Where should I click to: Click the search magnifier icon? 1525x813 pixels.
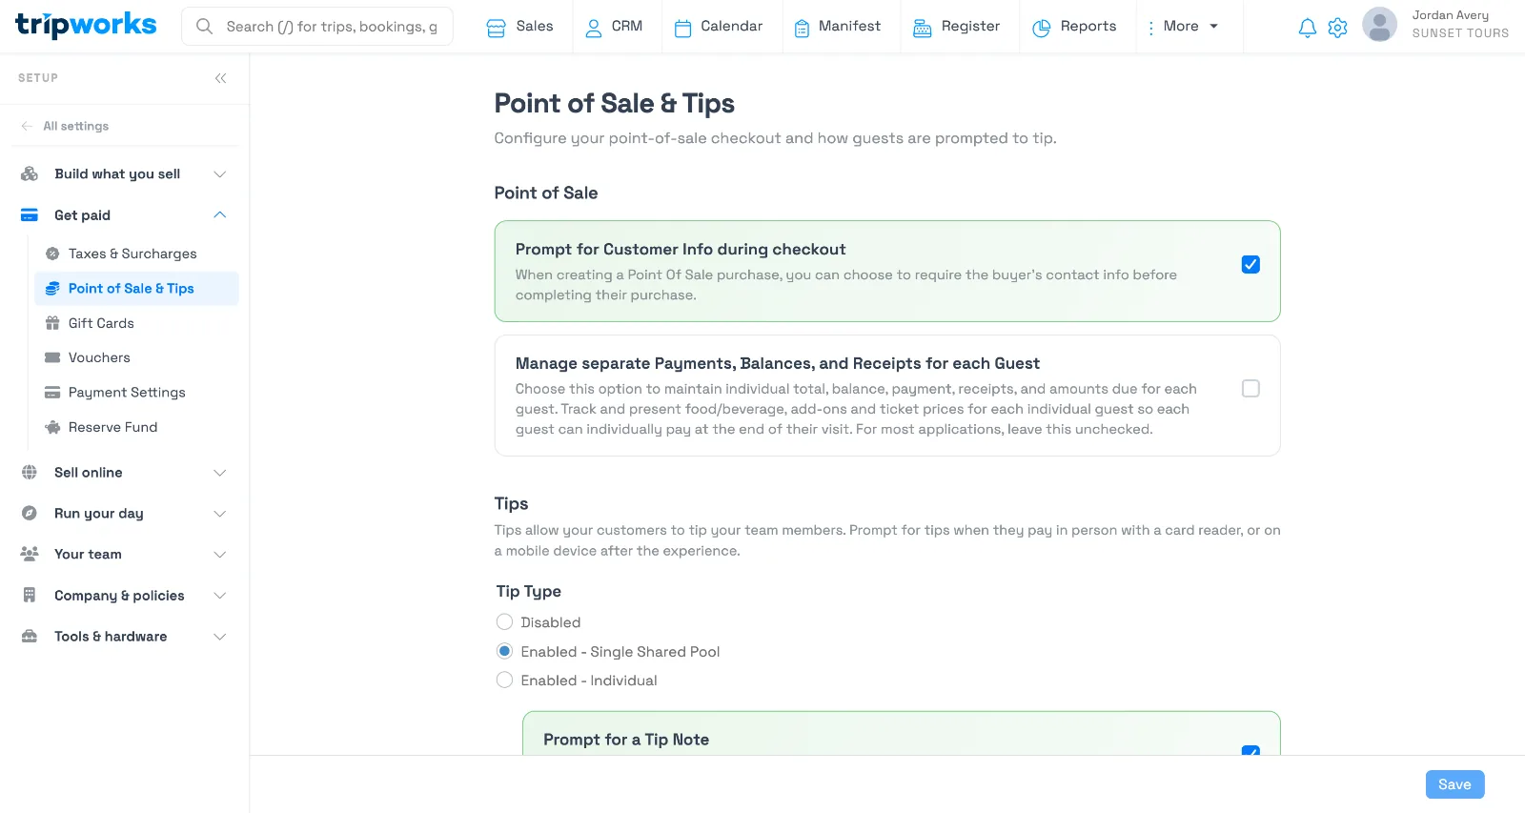pos(204,27)
